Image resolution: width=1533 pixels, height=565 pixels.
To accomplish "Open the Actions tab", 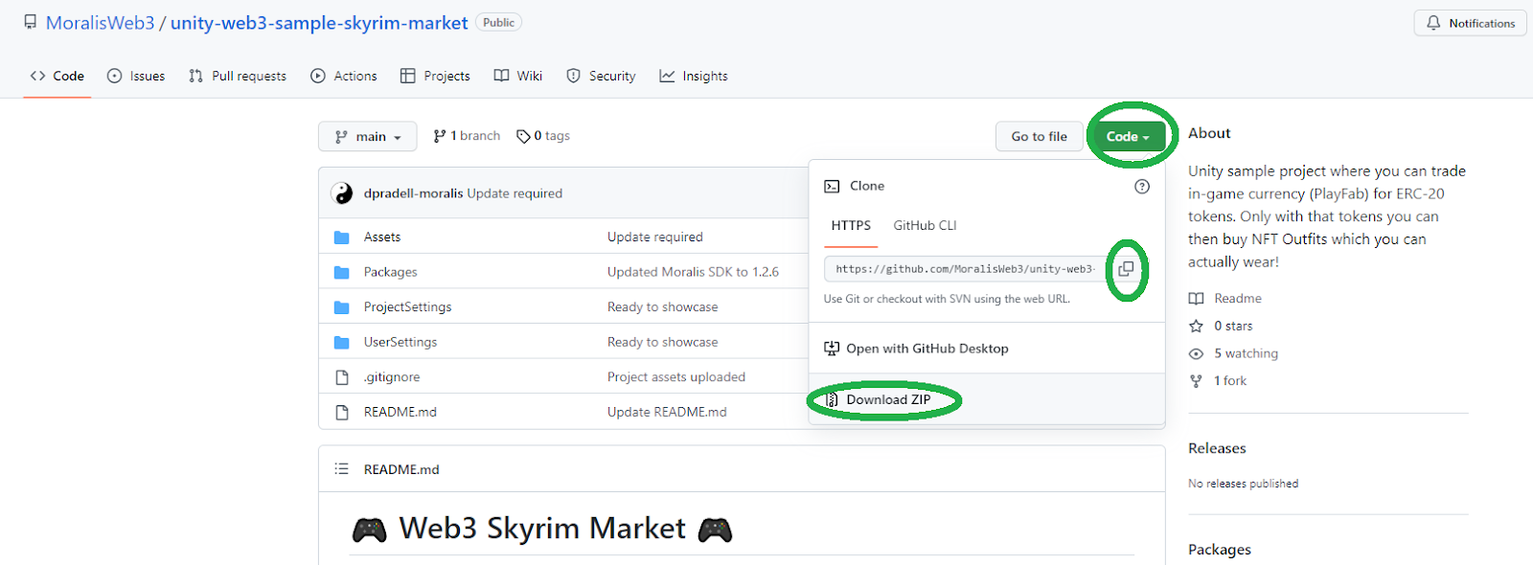I will tap(343, 76).
